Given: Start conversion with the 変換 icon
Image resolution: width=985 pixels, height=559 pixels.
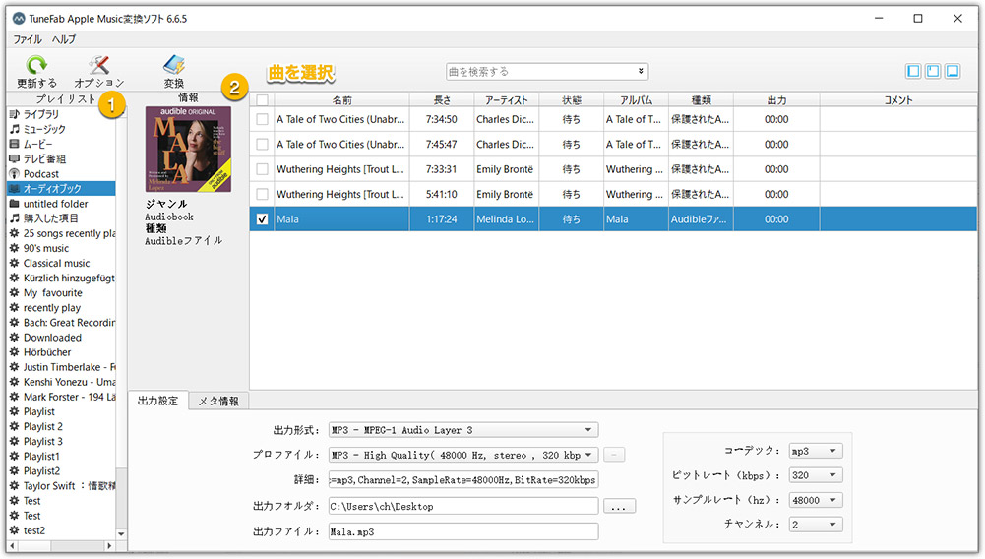Looking at the screenshot, I should point(174,65).
